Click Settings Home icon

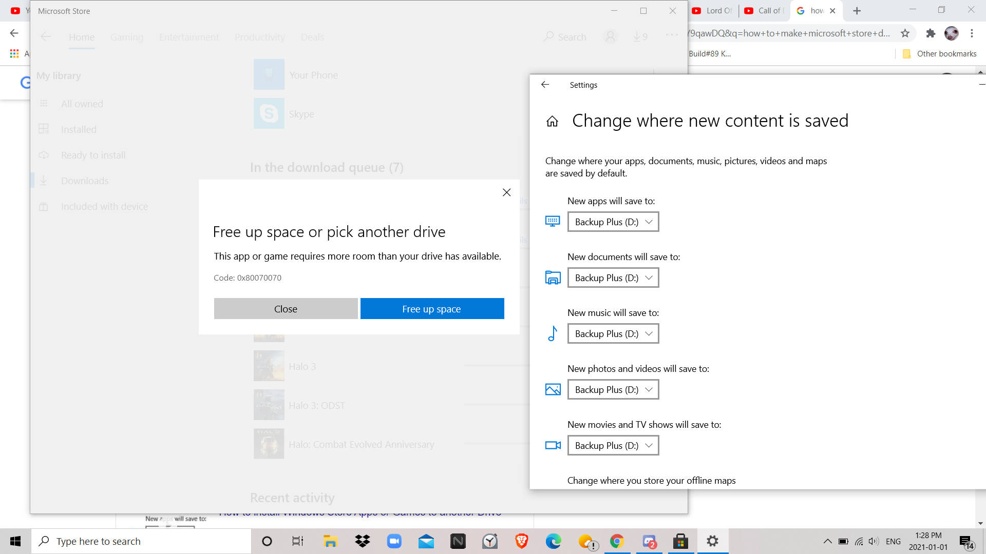(x=552, y=121)
